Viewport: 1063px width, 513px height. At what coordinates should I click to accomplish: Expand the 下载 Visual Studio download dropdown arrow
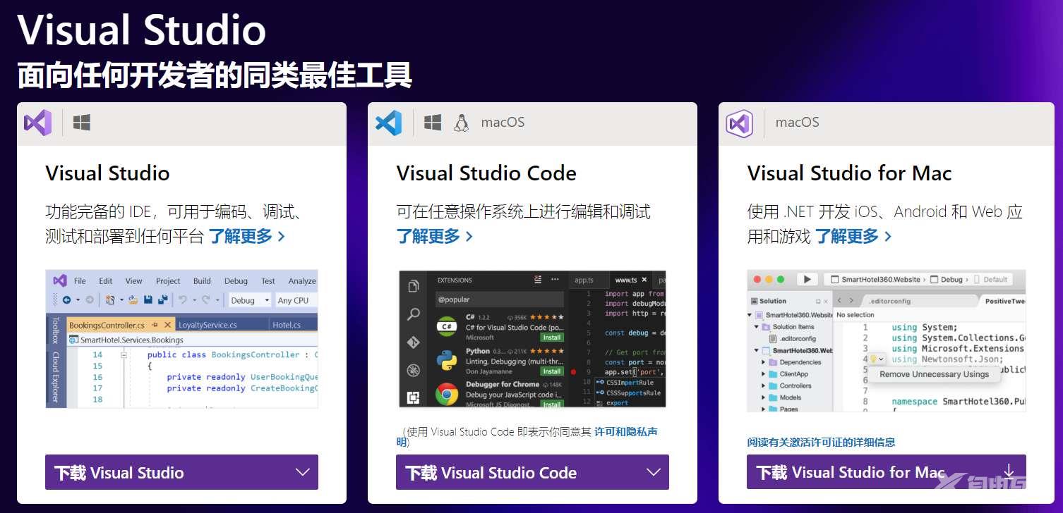click(303, 472)
